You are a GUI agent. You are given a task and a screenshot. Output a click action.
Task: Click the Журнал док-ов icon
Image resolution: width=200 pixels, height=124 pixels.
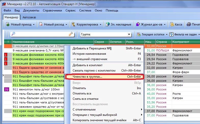click(138, 24)
